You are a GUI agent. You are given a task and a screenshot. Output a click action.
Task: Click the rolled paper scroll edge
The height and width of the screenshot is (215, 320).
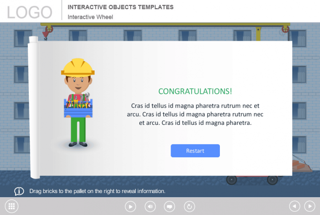coord(34,107)
